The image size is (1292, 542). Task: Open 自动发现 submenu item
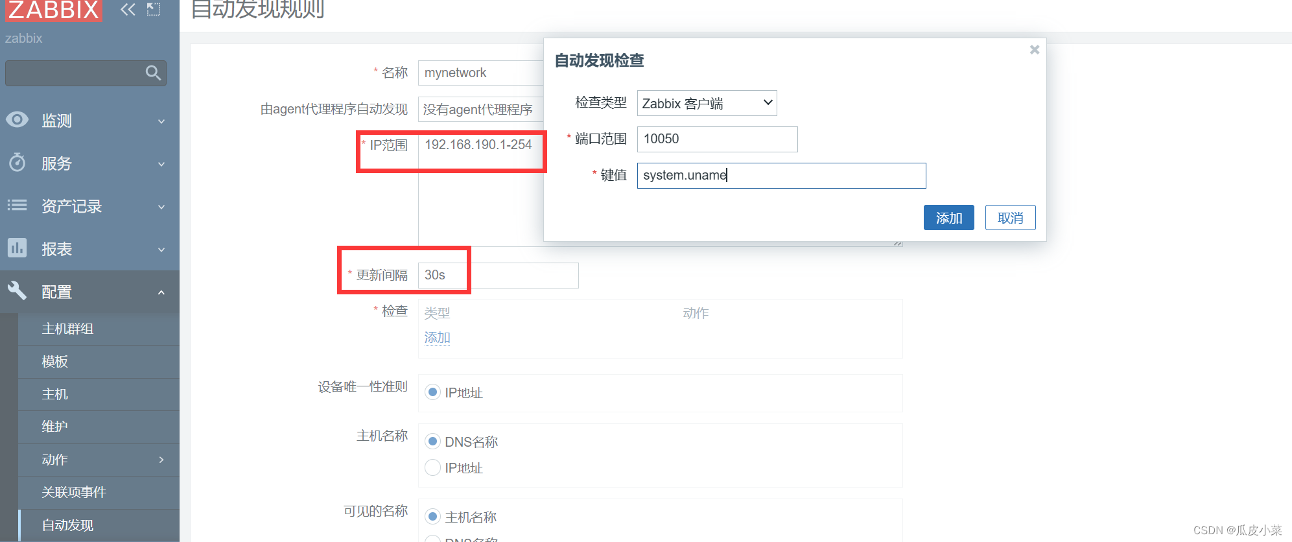(x=99, y=525)
